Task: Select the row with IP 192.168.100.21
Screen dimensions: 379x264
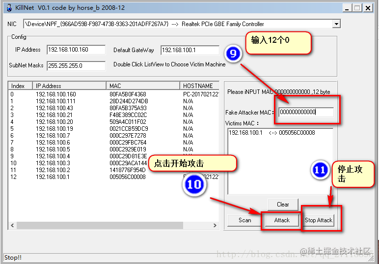Action: click(x=113, y=115)
